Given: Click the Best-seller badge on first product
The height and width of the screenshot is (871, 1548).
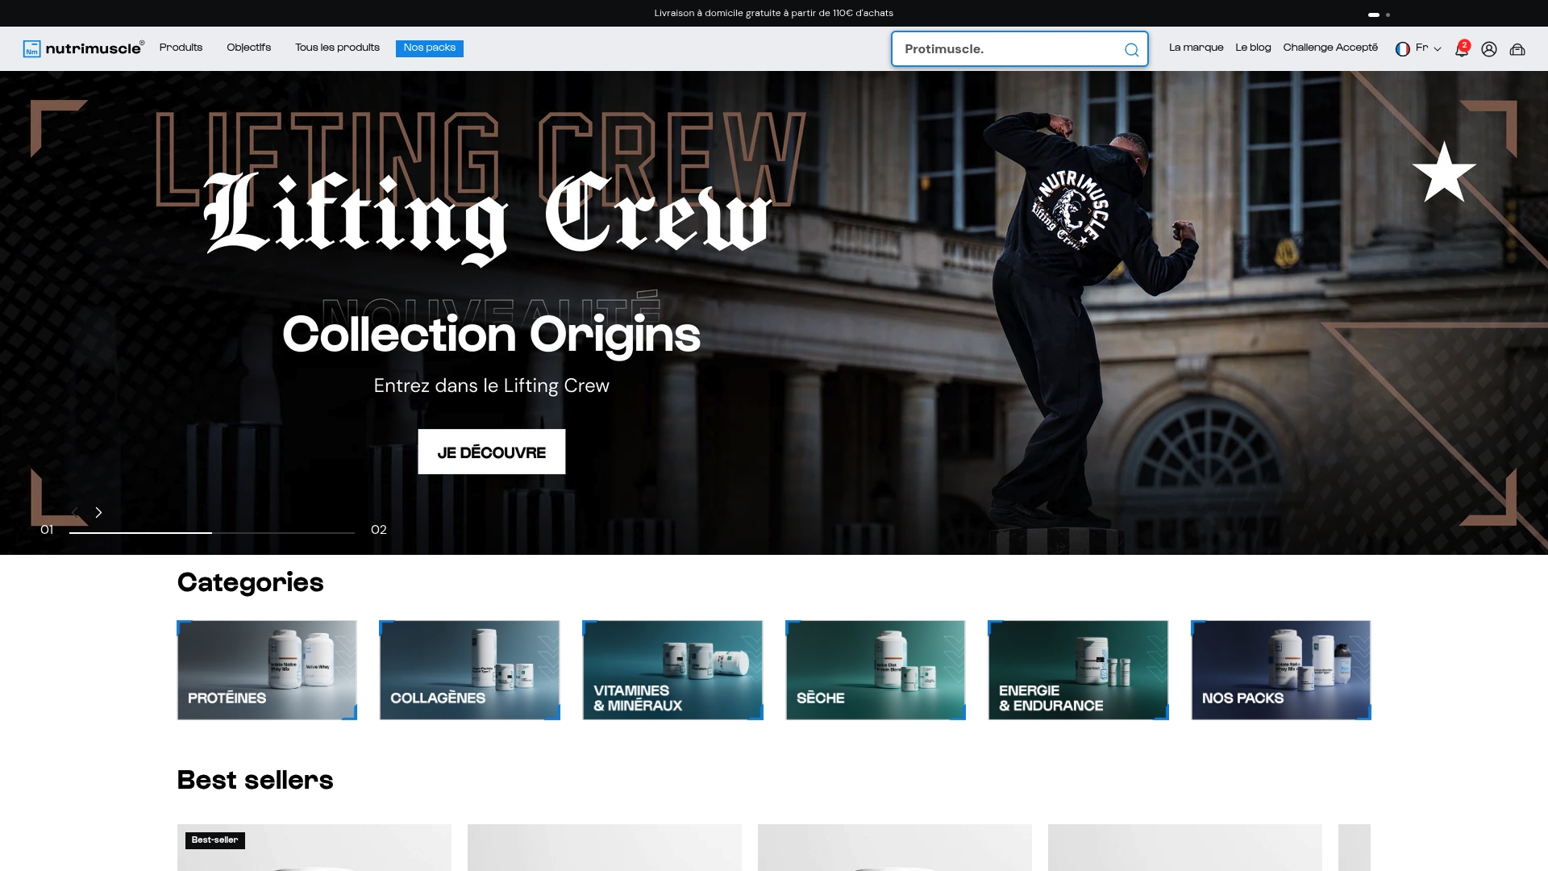Looking at the screenshot, I should click(x=214, y=840).
